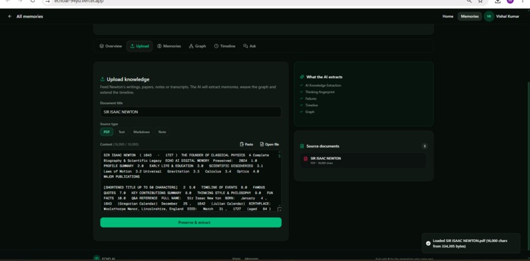Image resolution: width=530 pixels, height=261 pixels.
Task: Click the upload icon beside Upload knowledge
Action: click(103, 79)
